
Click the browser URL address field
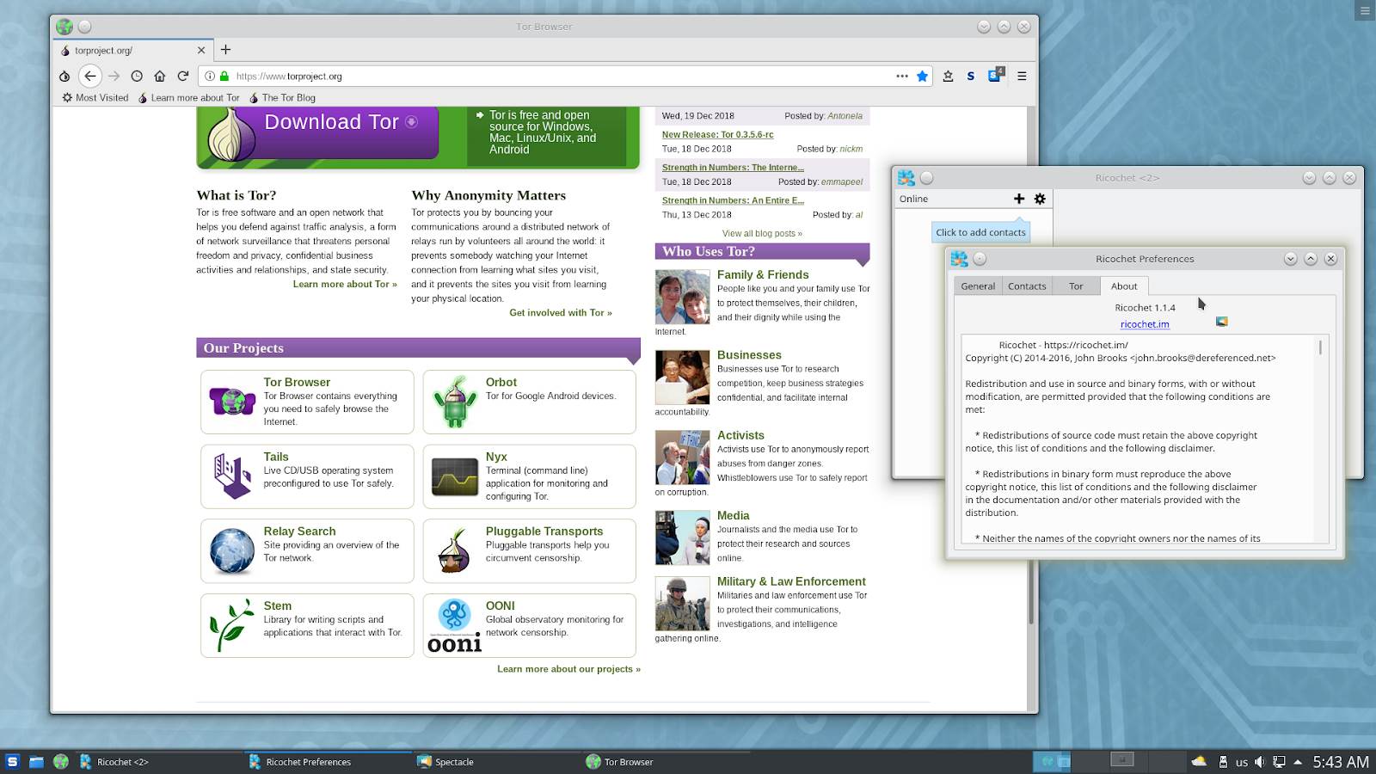pos(559,77)
